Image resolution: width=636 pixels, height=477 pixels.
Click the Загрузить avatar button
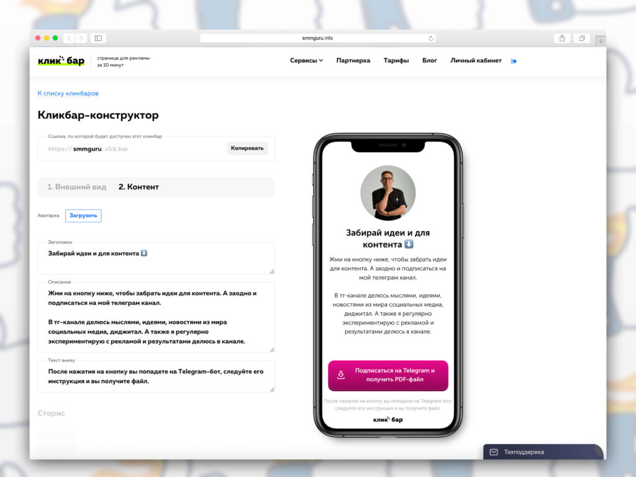click(x=83, y=216)
